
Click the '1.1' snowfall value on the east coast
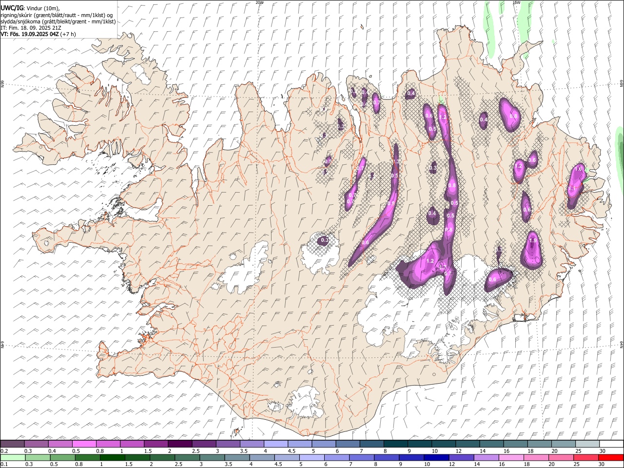pyautogui.click(x=572, y=189)
